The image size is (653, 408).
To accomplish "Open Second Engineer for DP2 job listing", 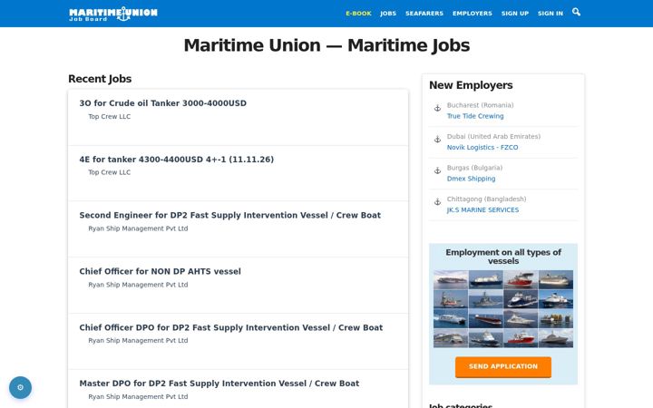I will [x=229, y=215].
